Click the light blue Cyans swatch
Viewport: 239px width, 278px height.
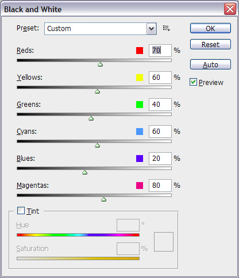click(140, 132)
